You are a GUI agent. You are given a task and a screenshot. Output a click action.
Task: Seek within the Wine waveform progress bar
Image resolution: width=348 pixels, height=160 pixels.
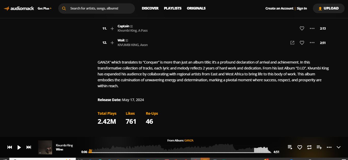coord(181,150)
